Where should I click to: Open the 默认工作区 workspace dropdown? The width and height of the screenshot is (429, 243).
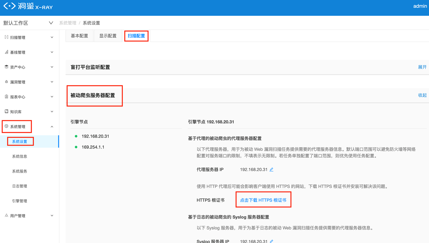(51, 23)
